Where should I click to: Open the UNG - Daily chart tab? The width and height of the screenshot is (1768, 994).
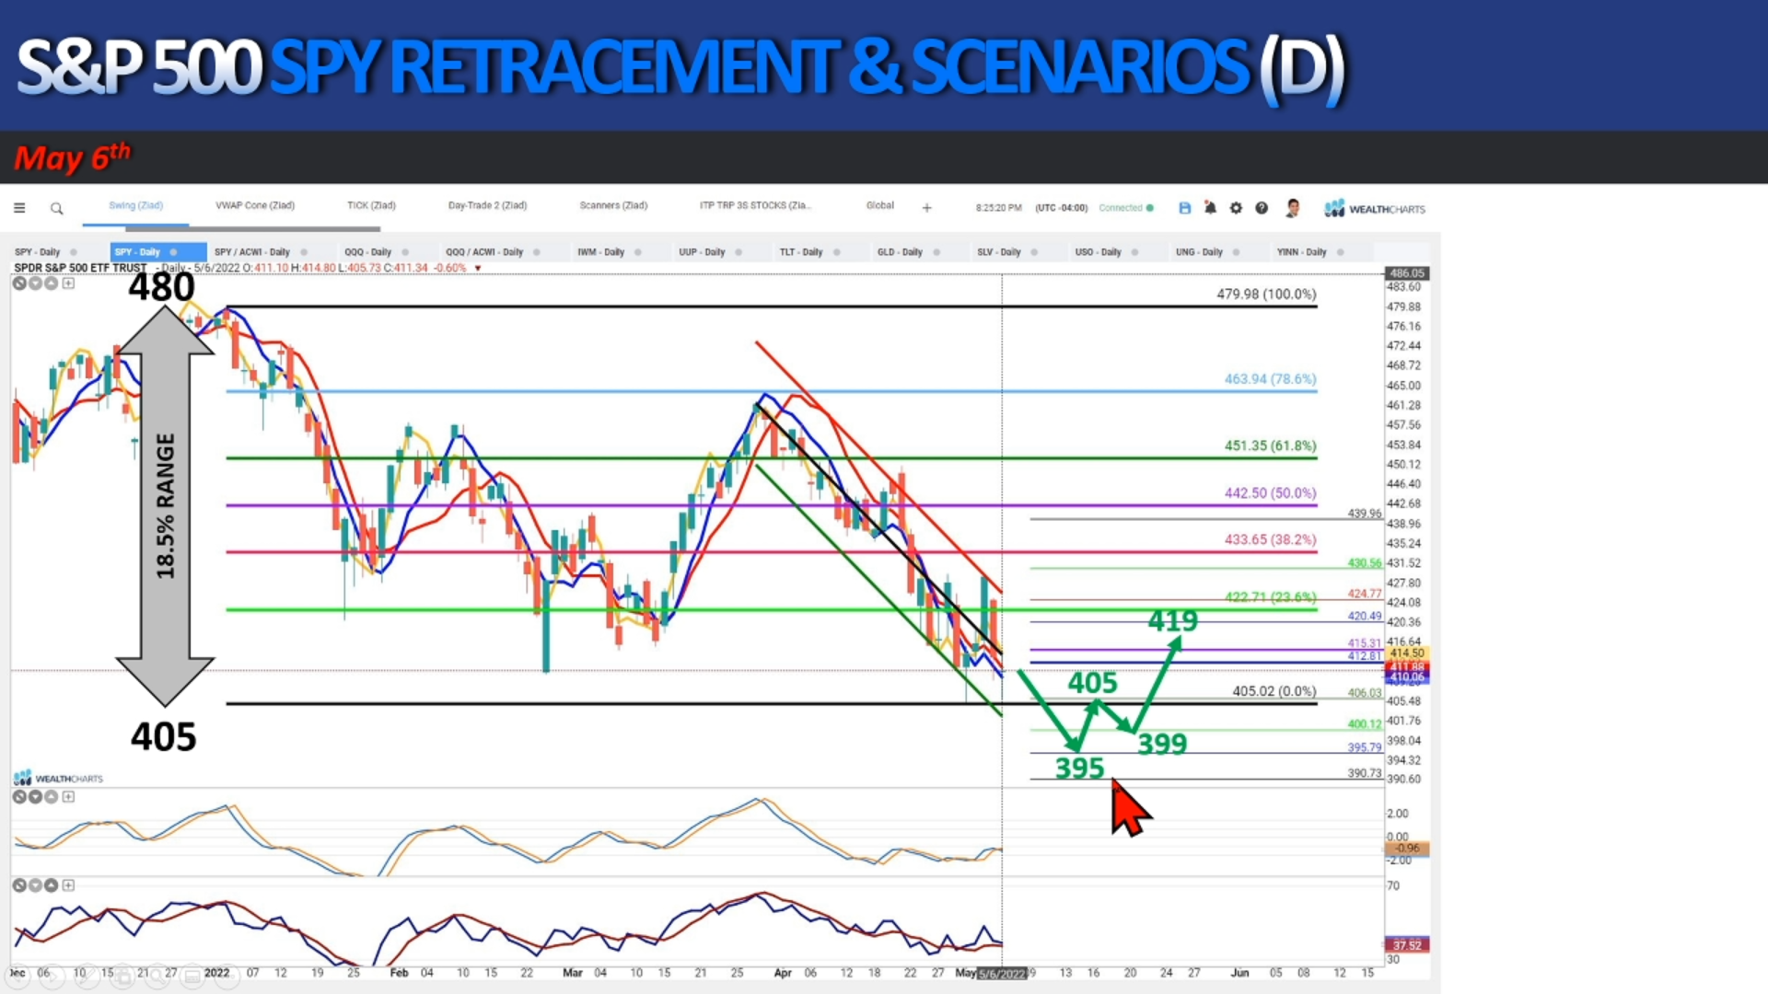pos(1199,252)
